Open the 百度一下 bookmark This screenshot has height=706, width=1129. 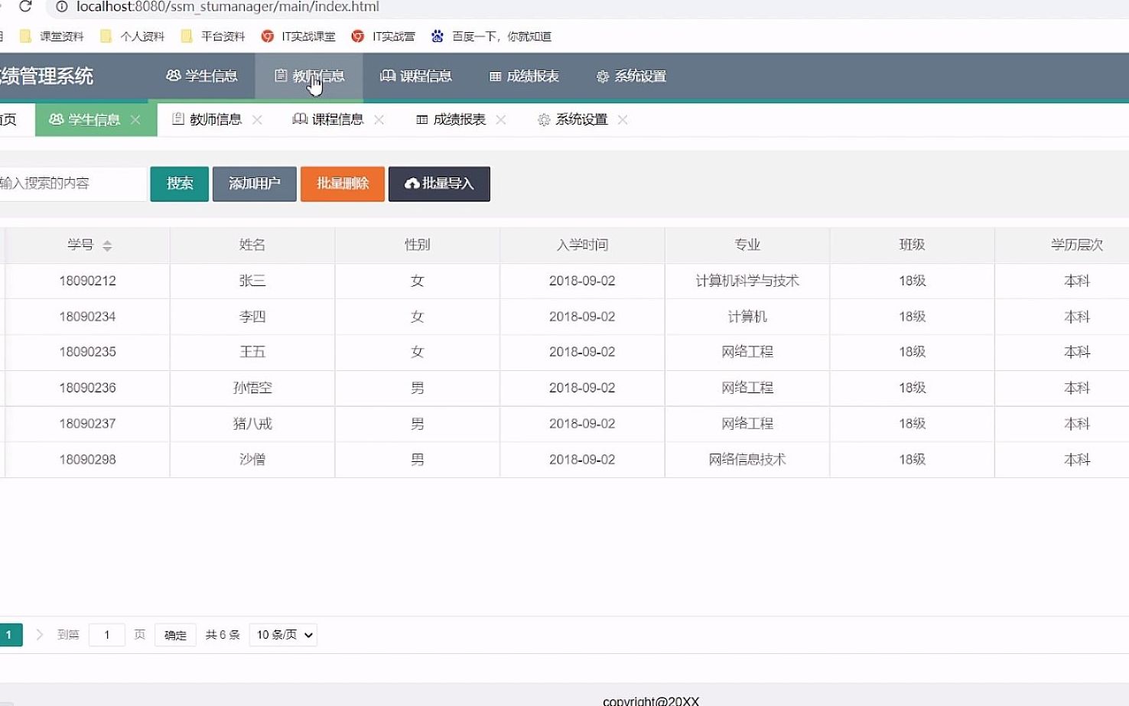tap(491, 36)
